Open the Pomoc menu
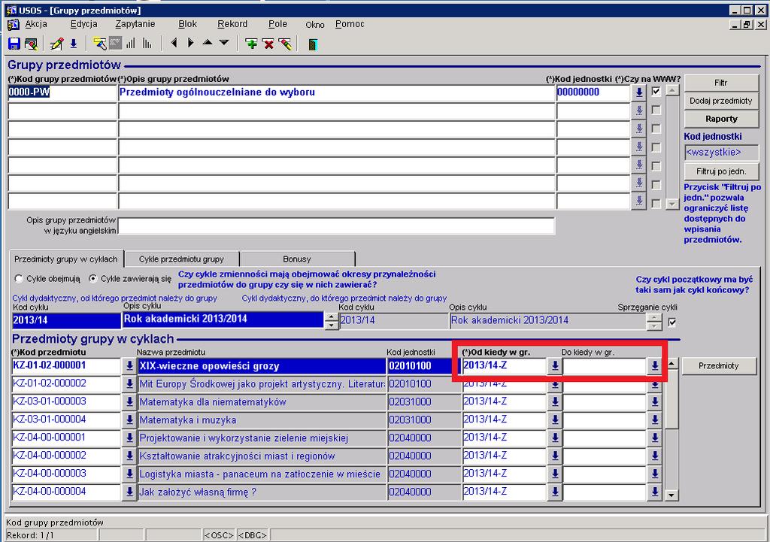The height and width of the screenshot is (542, 770). (x=350, y=24)
